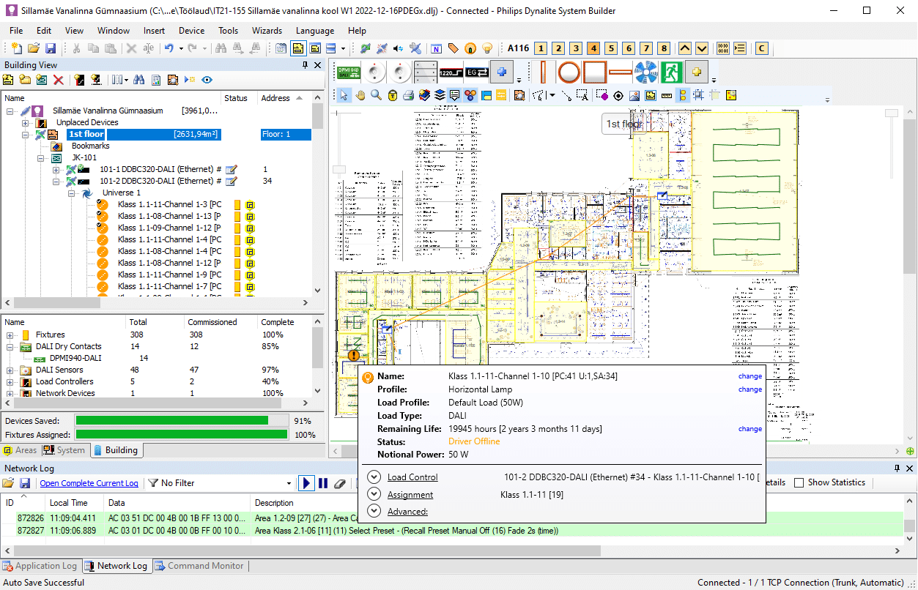Toggle the C button in toolbar
Viewport: 918px width, 590px height.
(762, 48)
